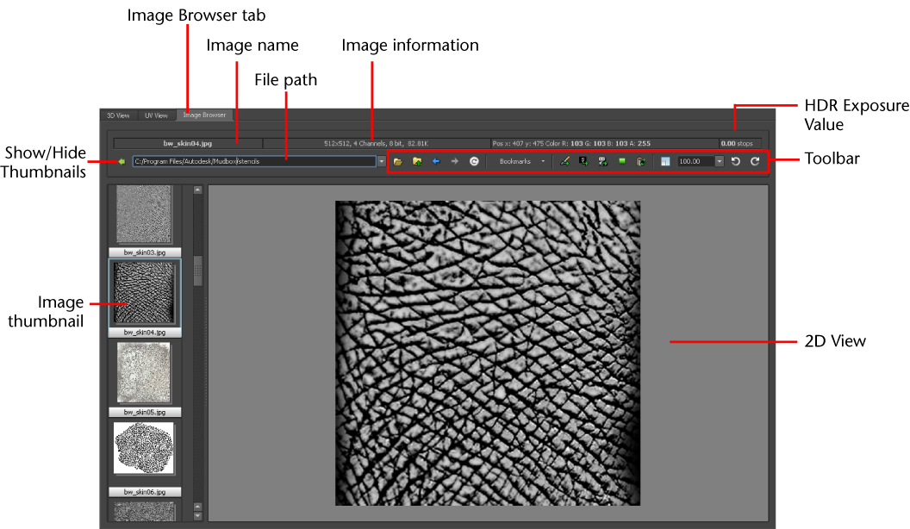Open the folder browse icon
Viewport: 910px width, 529px height.
(397, 162)
